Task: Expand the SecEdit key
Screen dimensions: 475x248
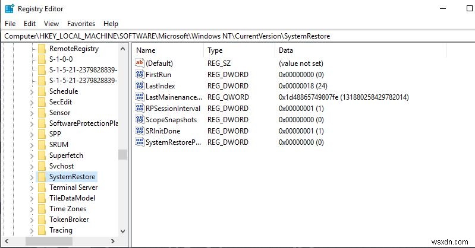Action: [32, 103]
